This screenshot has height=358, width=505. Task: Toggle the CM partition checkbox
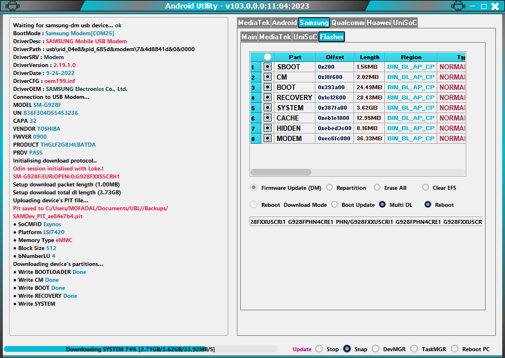[x=268, y=77]
